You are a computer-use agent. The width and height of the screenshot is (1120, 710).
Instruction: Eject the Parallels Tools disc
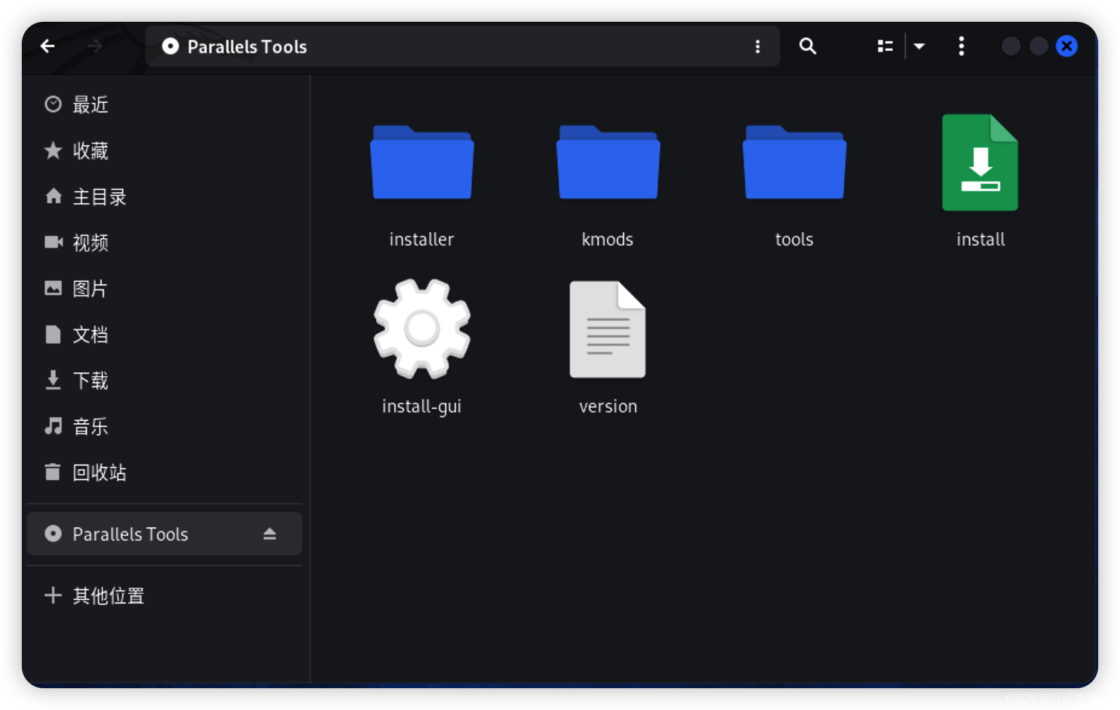tap(270, 533)
